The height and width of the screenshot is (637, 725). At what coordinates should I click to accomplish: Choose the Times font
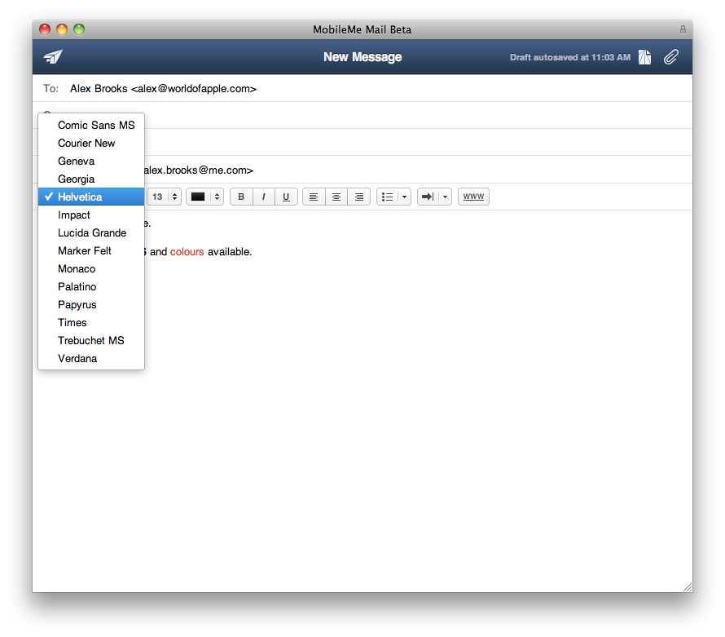(91, 323)
